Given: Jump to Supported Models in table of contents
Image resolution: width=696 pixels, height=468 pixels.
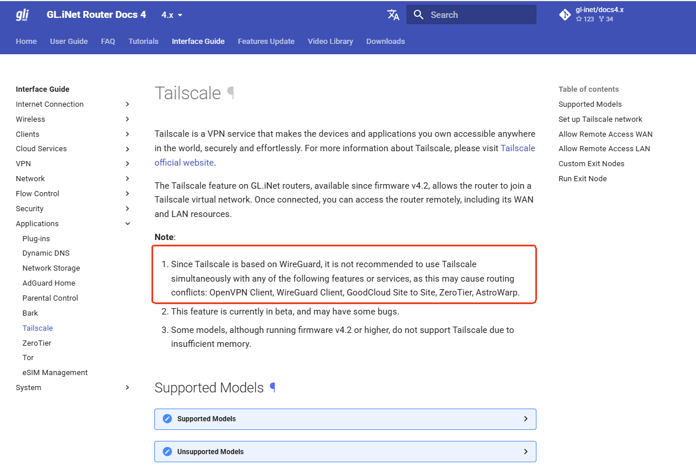Looking at the screenshot, I should click(590, 104).
